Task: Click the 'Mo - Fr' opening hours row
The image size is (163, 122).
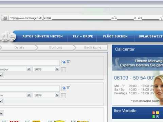Action: coord(134,86)
